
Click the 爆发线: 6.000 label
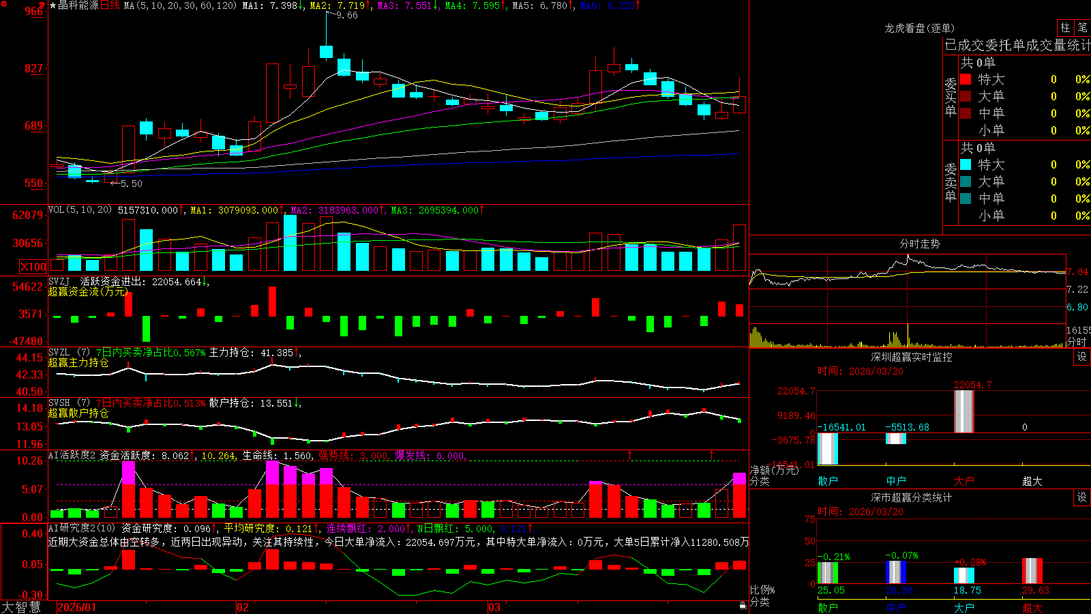pos(430,456)
